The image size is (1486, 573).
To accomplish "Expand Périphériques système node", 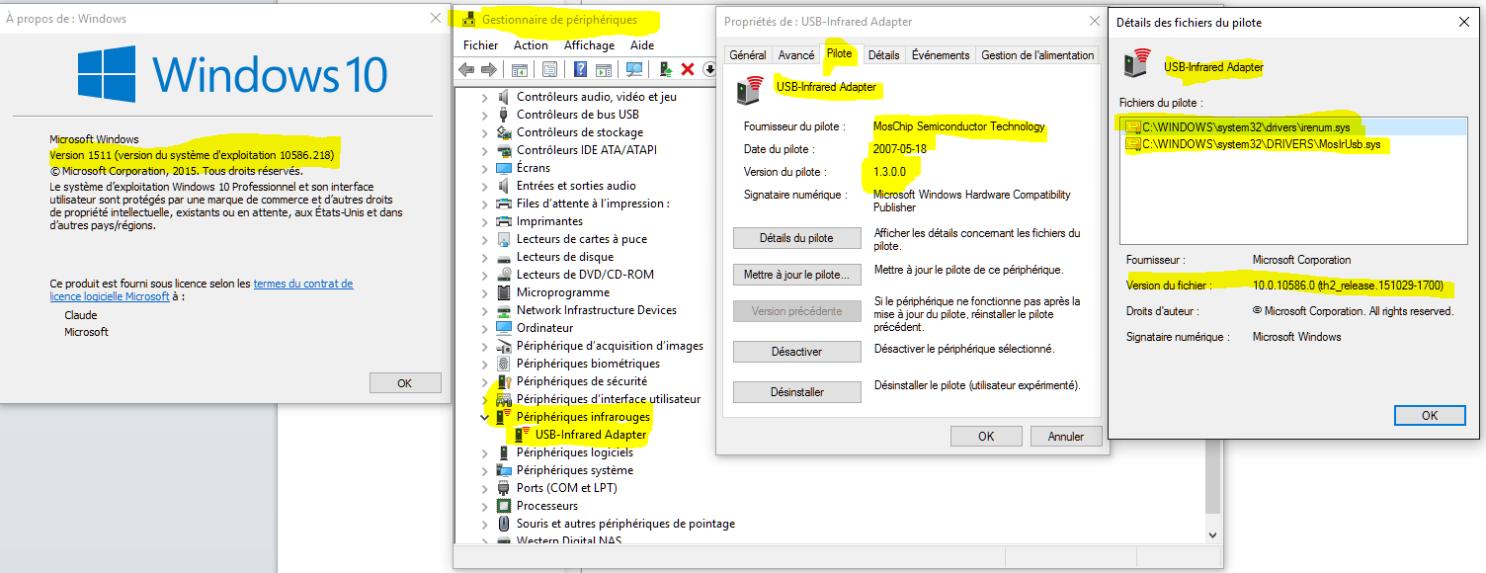I will tap(484, 470).
